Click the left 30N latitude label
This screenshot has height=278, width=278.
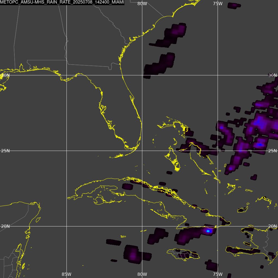(5, 75)
